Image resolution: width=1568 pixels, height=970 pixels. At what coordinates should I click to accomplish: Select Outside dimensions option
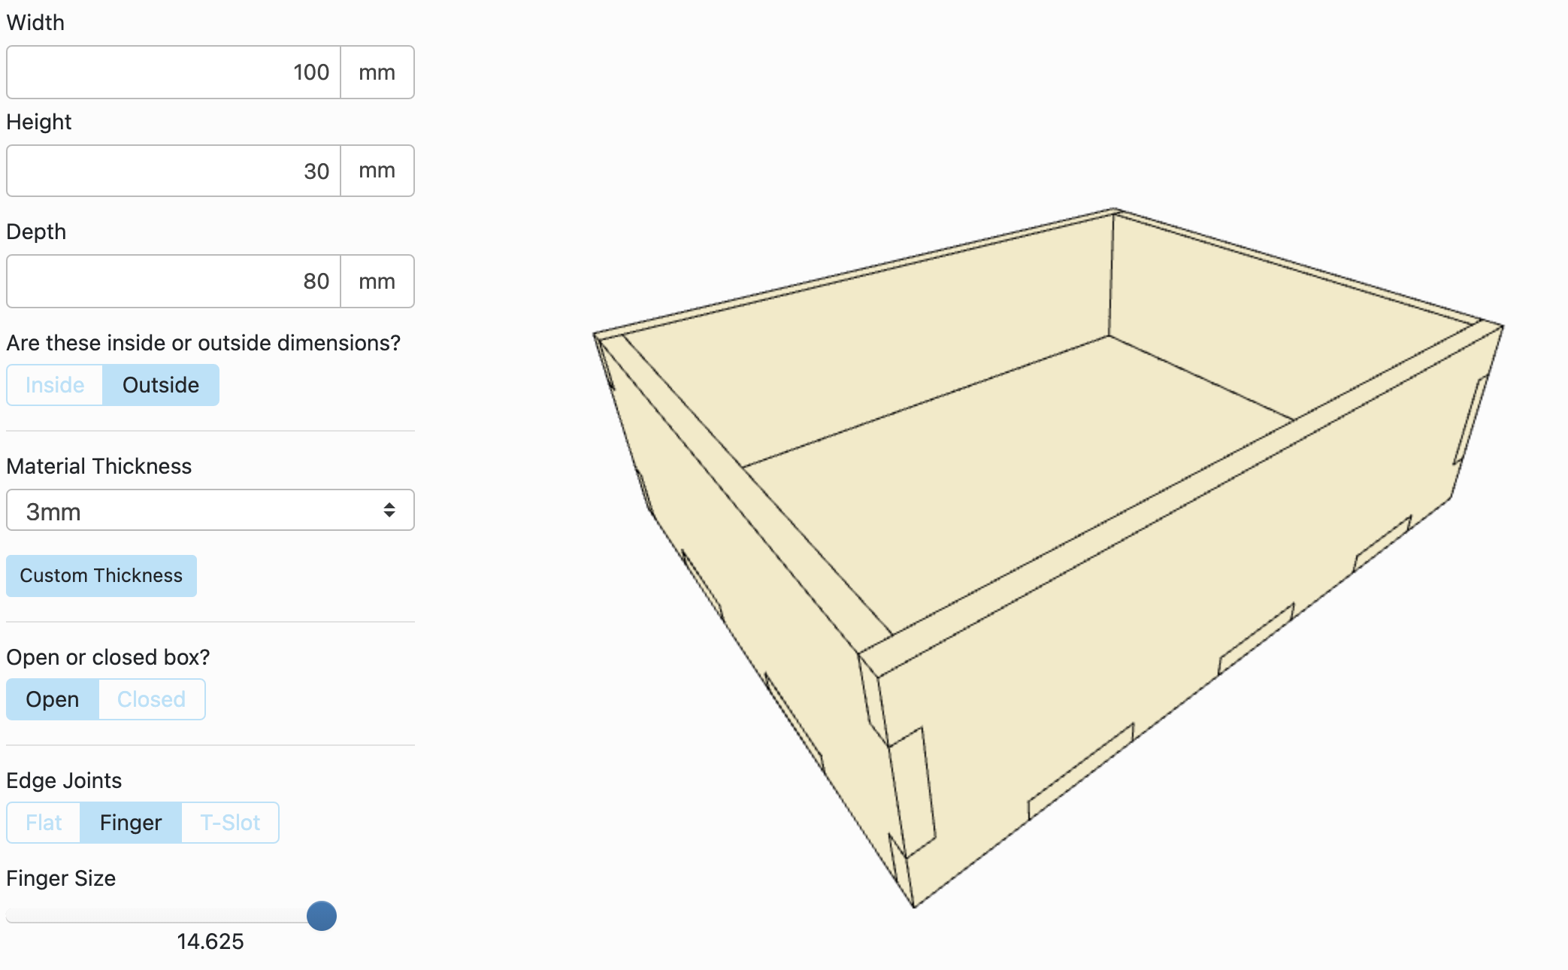pyautogui.click(x=161, y=385)
